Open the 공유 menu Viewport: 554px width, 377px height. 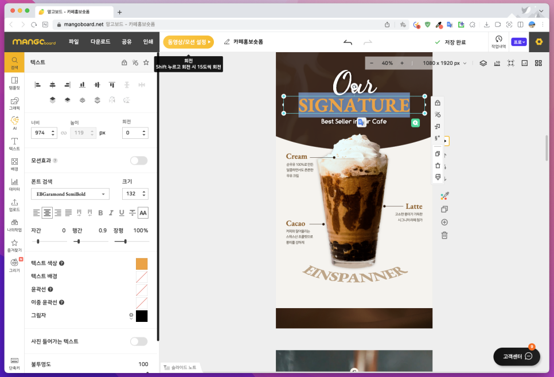click(127, 42)
